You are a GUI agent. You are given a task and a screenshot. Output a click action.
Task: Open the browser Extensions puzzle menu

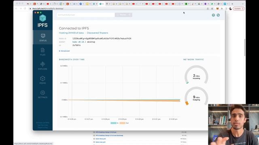[222, 8]
